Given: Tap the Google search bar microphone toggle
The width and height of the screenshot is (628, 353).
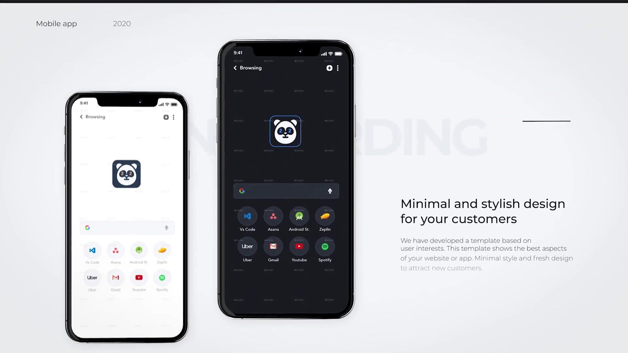Looking at the screenshot, I should tap(330, 191).
